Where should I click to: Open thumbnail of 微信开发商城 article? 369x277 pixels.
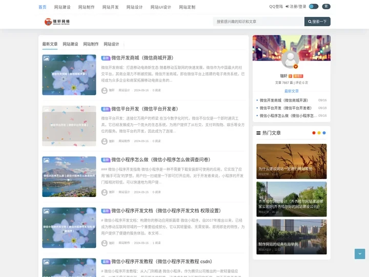(69, 75)
